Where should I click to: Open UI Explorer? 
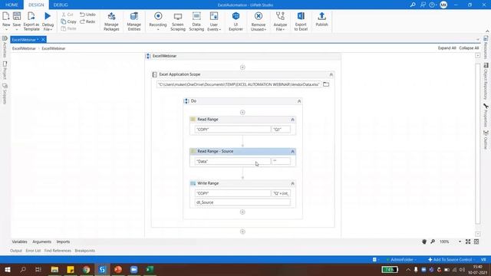[x=236, y=21]
